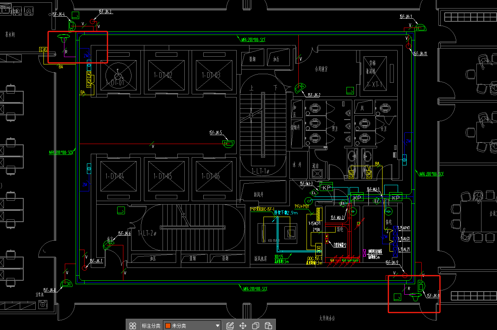The image size is (497, 330).
Task: Click the 茶水间 room label
Action: pyautogui.click(x=10, y=35)
